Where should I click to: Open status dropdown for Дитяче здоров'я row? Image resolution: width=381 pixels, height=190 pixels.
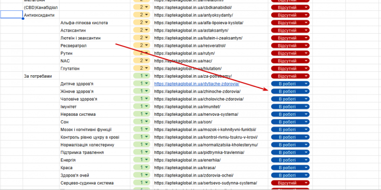click(x=290, y=84)
